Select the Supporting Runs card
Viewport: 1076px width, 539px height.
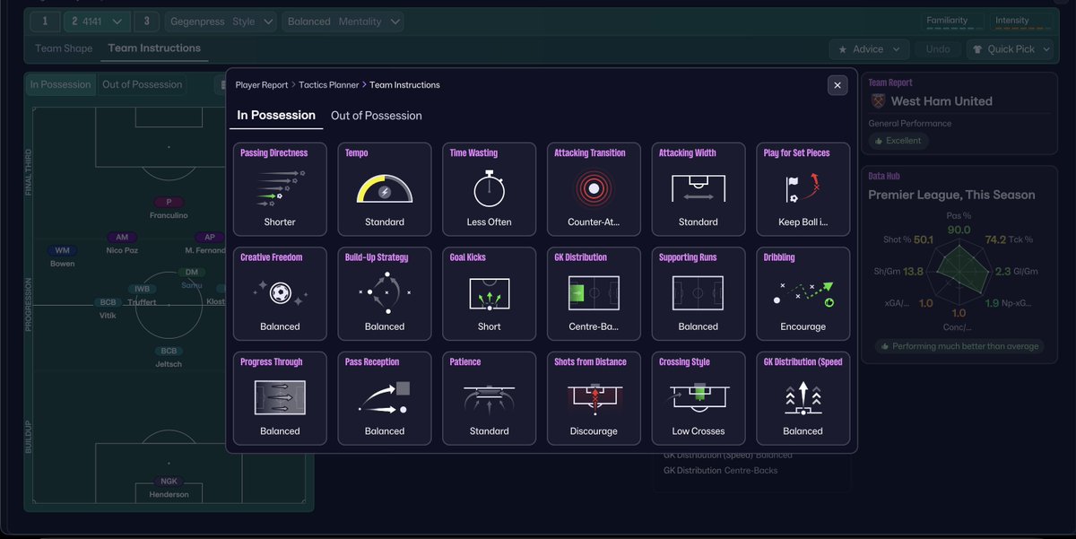click(x=699, y=293)
